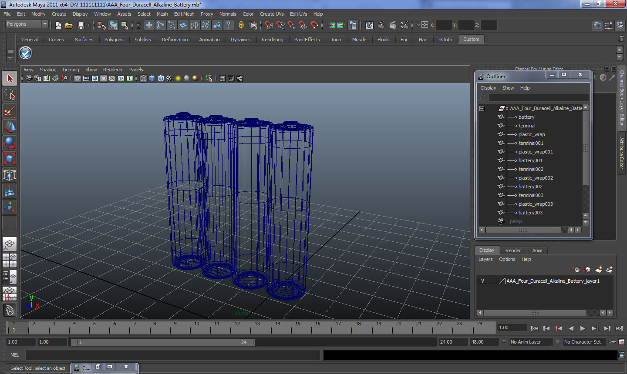Click the Snap to curves magnet icon
Image resolution: width=627 pixels, height=374 pixels.
point(280,25)
